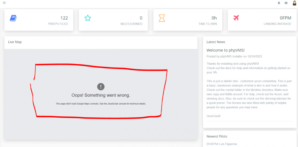Image resolution: width=298 pixels, height=147 pixels.
Task: Click the blue book PIREPs icon
Action: click(13, 18)
